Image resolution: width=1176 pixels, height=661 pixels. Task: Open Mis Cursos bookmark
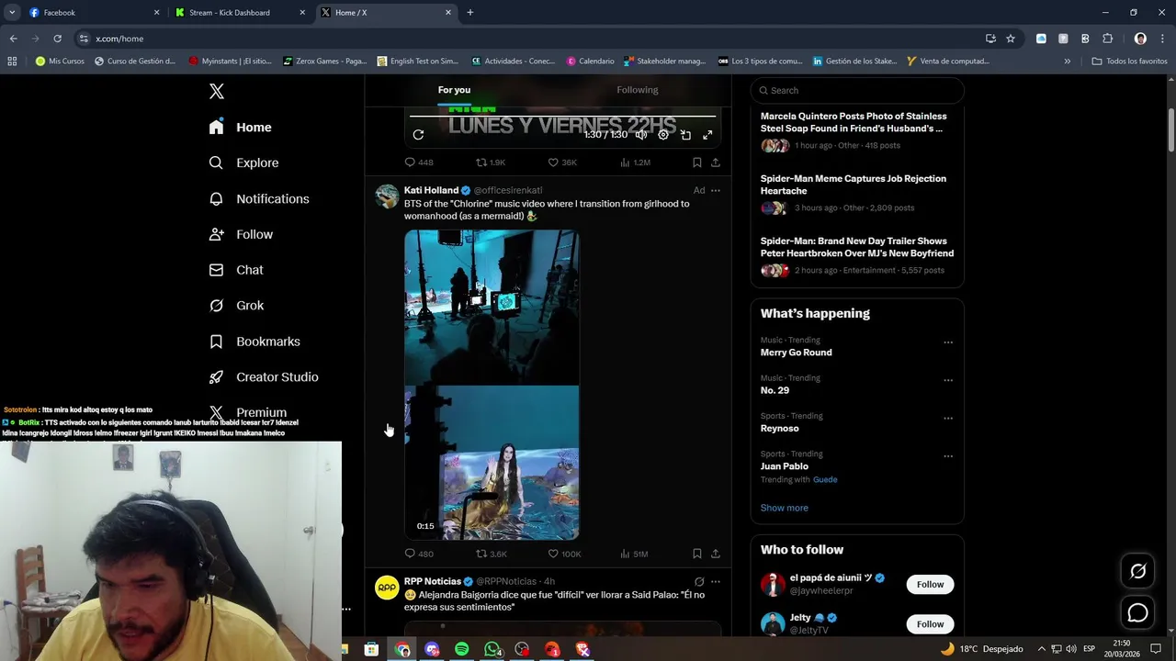pyautogui.click(x=60, y=62)
